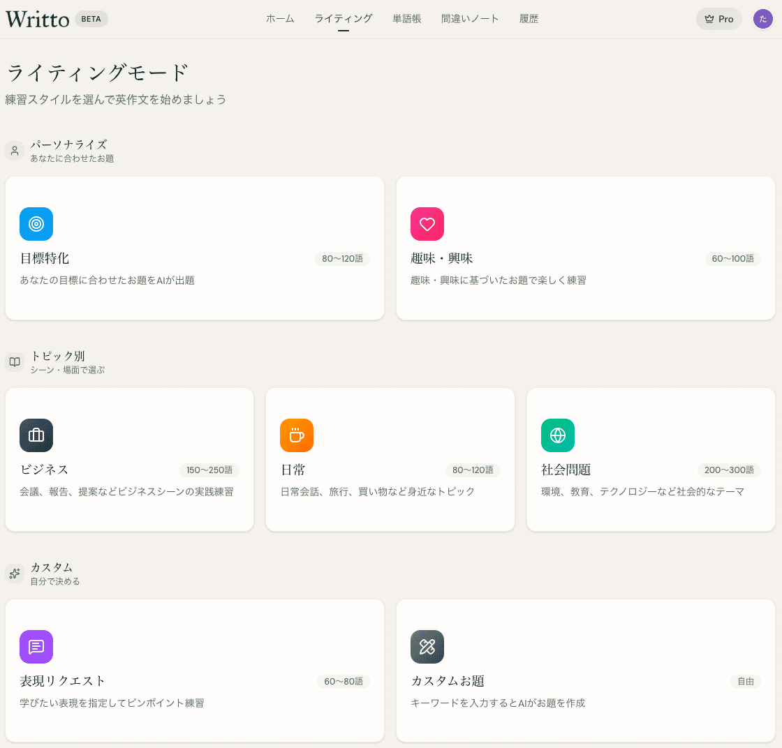Click the heart icon on the 趣味・興味 card
Screen dimensions: 782x748
pos(427,224)
